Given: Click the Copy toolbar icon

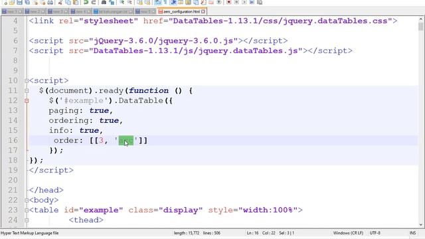Looking at the screenshot, I should pos(68,3).
